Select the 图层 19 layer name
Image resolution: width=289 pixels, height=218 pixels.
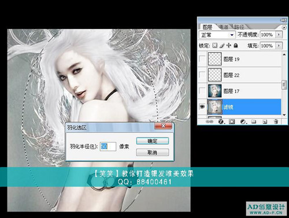coord(231,59)
